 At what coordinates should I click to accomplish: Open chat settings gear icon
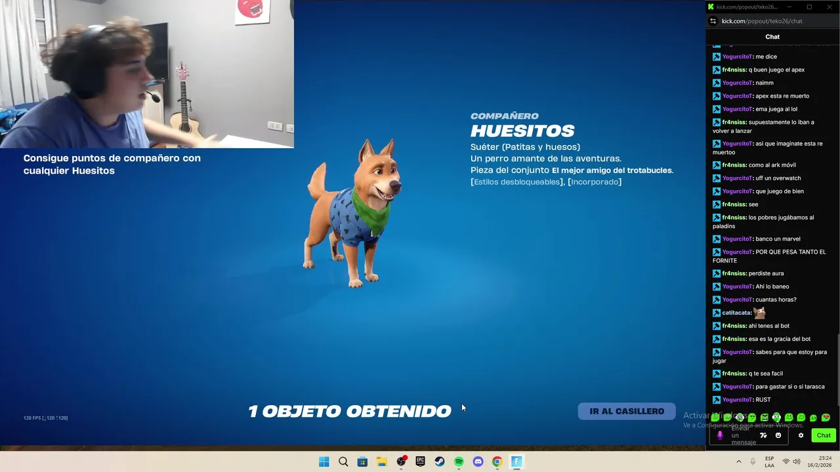click(x=801, y=435)
